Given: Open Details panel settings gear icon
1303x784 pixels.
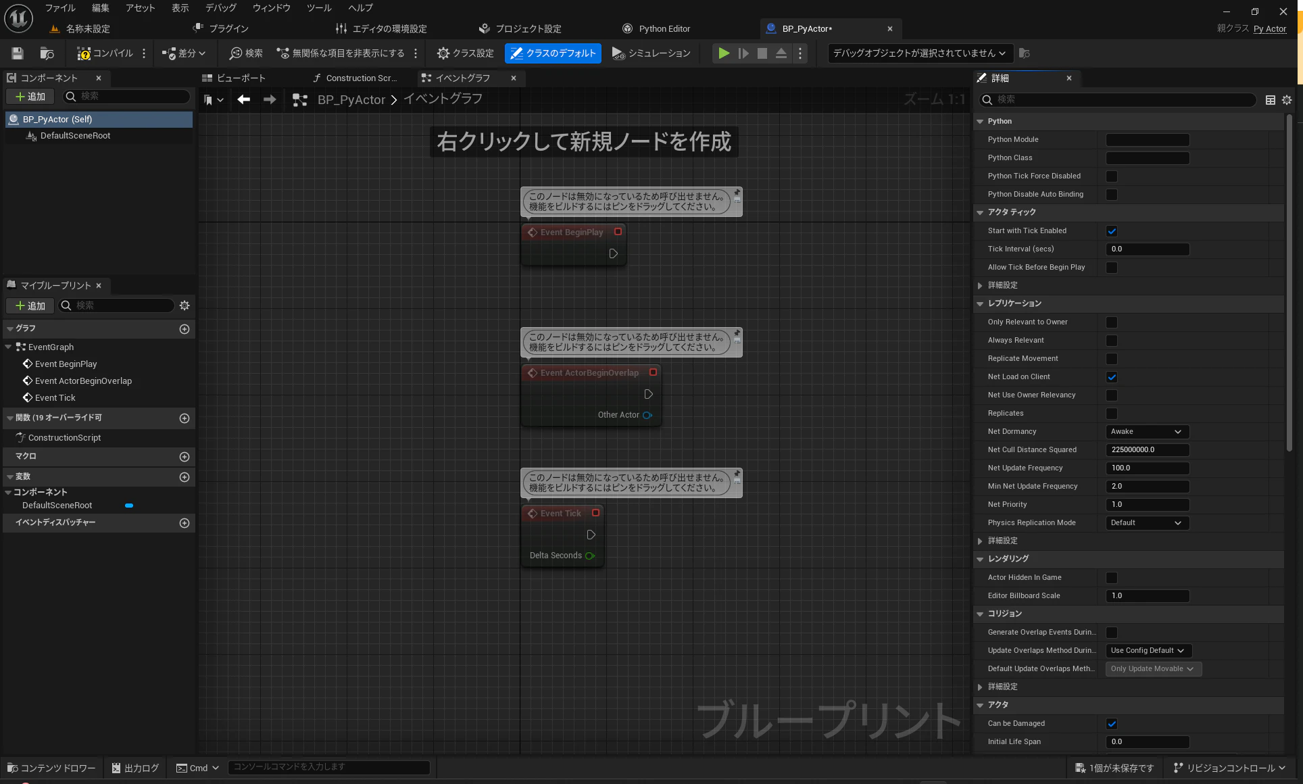Looking at the screenshot, I should 1287,100.
